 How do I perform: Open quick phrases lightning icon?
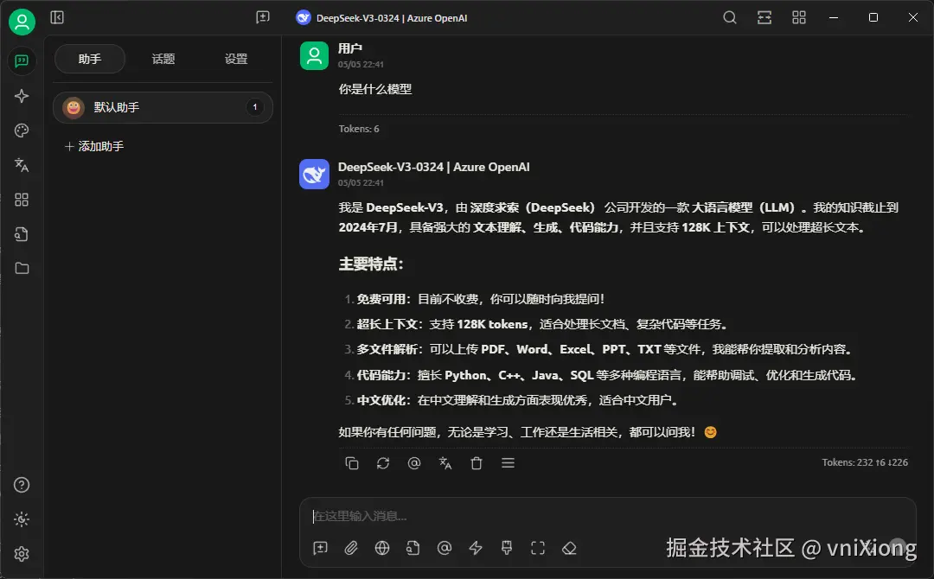pos(476,548)
